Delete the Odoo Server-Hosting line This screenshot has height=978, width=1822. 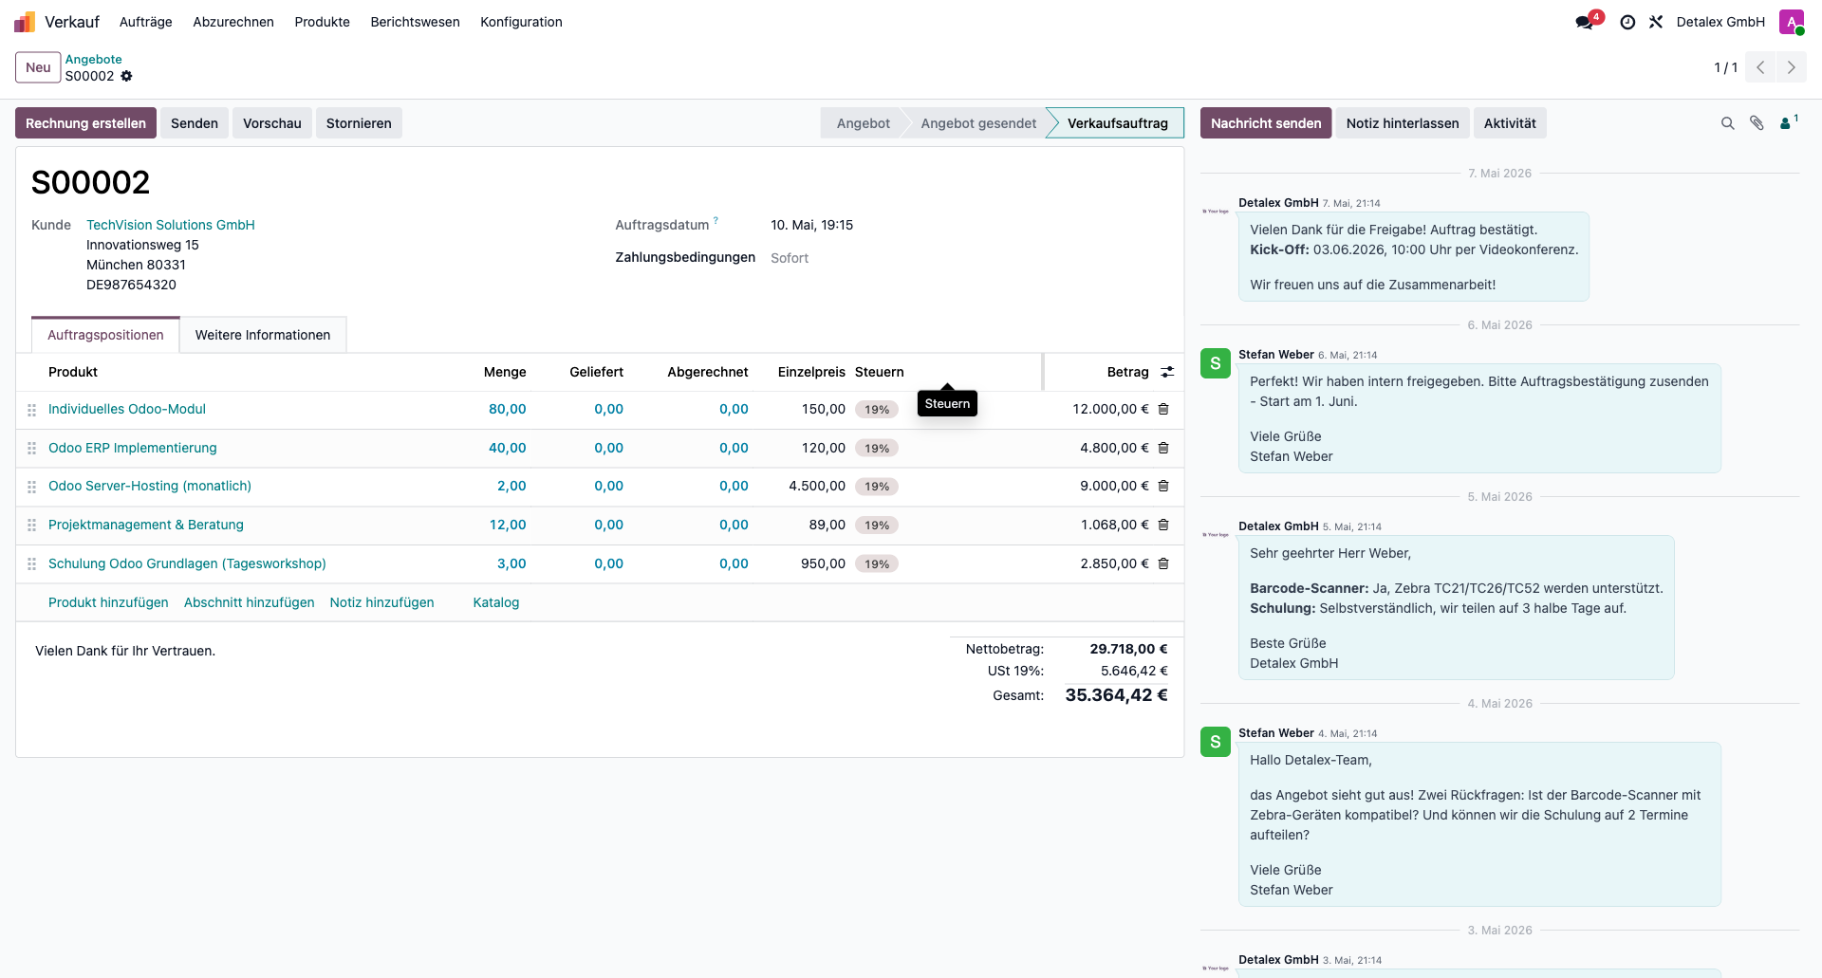point(1163,486)
